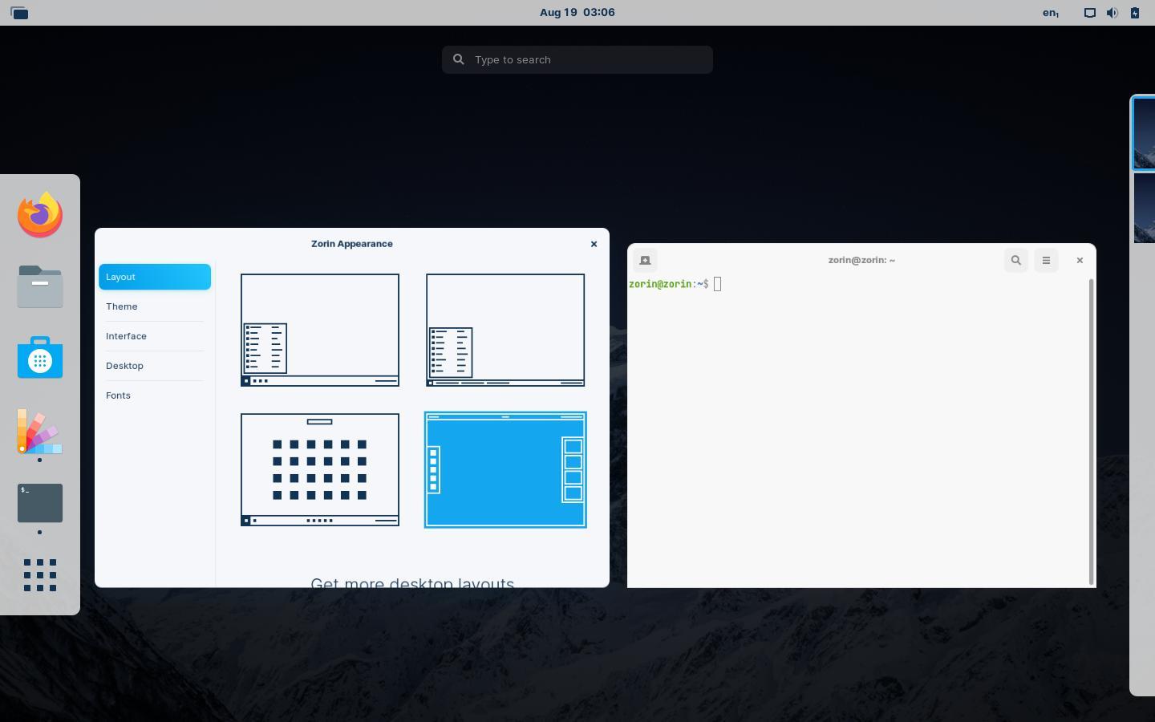Launch the Files manager from the dock

pos(40,286)
